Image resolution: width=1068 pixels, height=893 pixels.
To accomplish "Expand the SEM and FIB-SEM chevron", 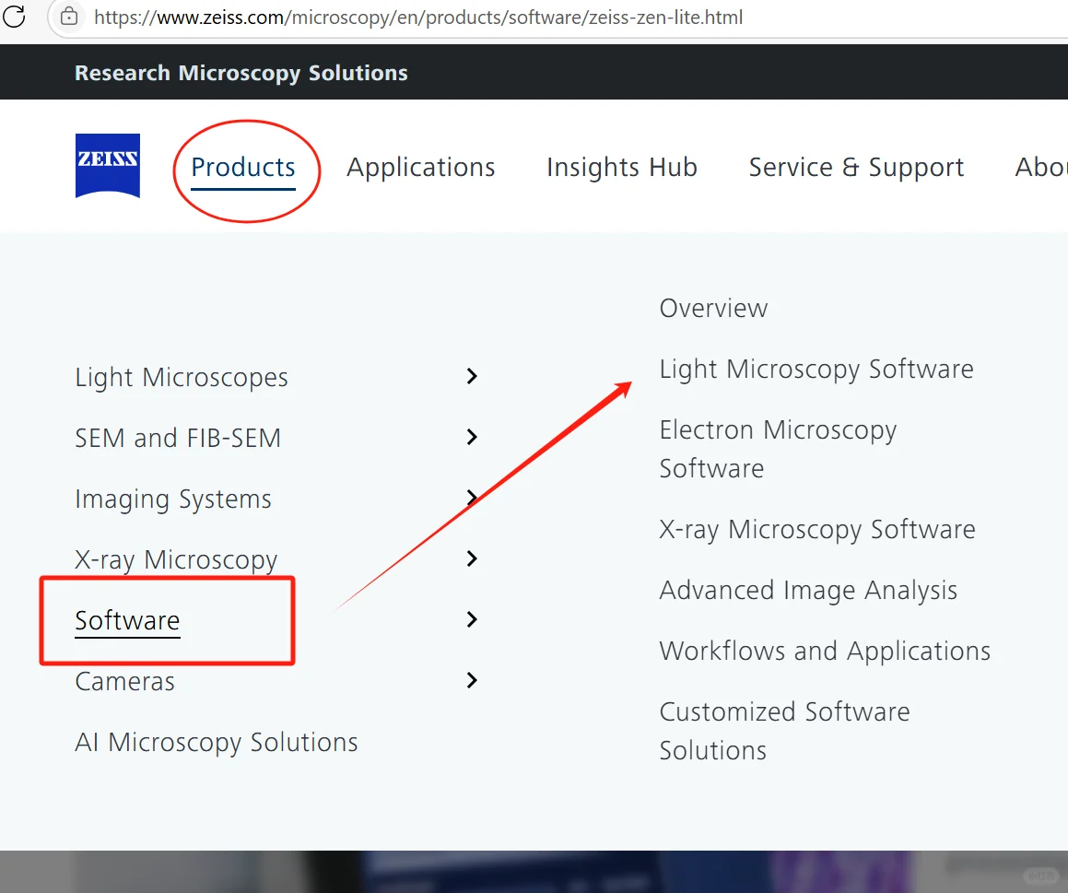I will (472, 437).
